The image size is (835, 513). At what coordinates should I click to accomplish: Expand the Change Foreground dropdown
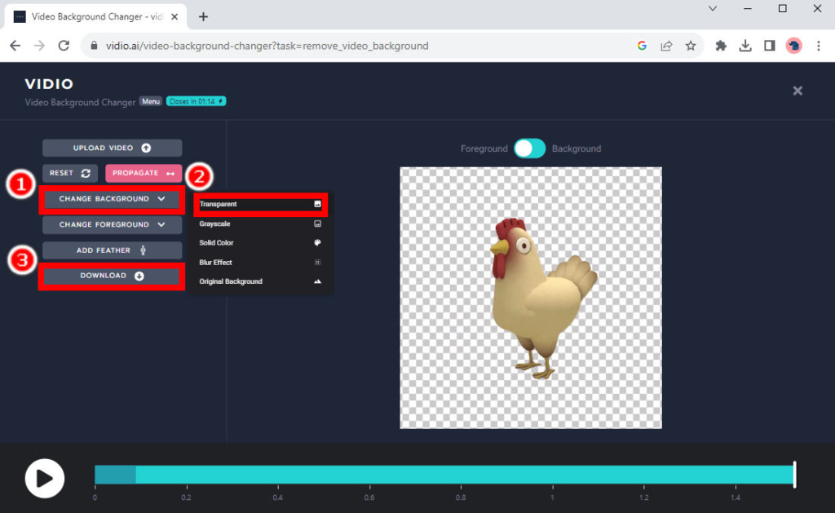112,224
